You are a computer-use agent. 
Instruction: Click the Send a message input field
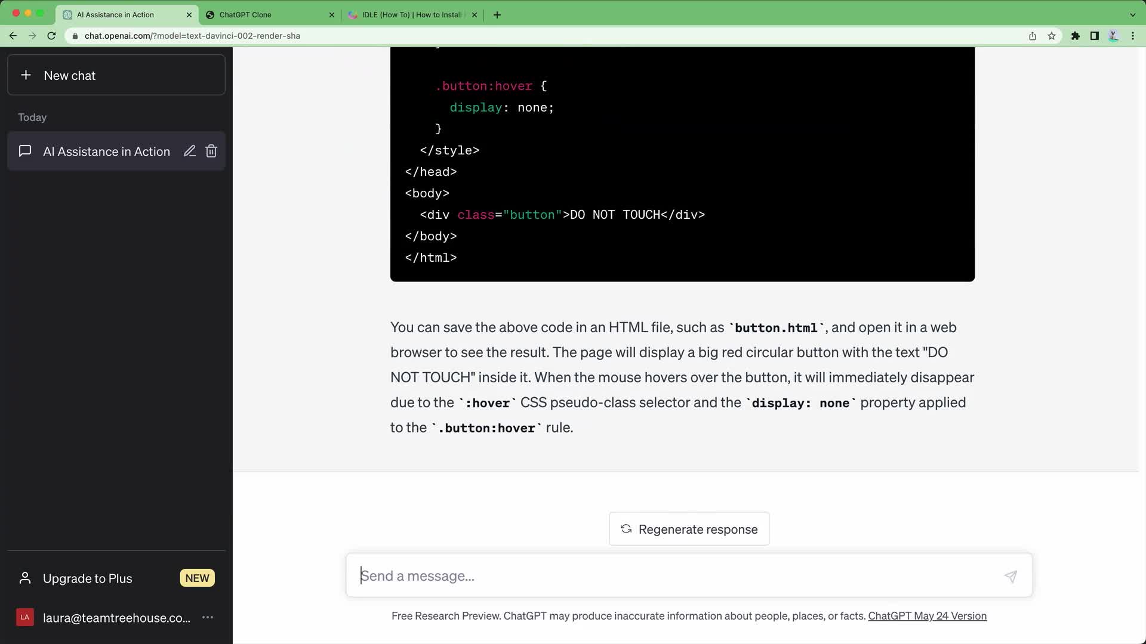(657, 575)
